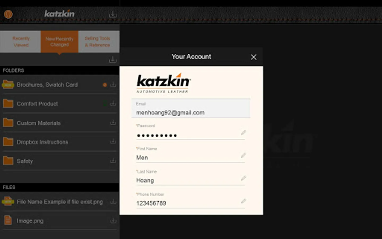Click orange status dot on Brochures row
The height and width of the screenshot is (239, 382).
(x=105, y=85)
